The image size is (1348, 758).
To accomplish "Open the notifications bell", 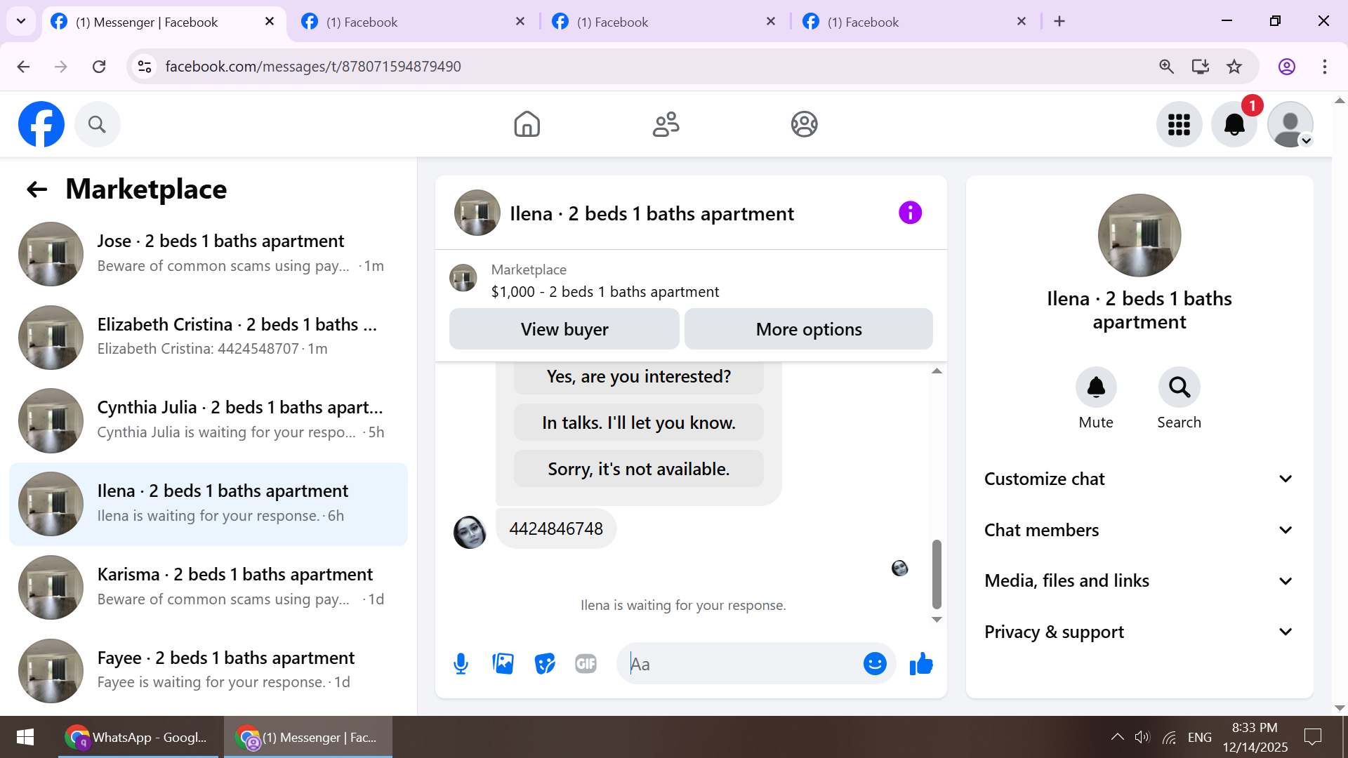I will 1234,125.
